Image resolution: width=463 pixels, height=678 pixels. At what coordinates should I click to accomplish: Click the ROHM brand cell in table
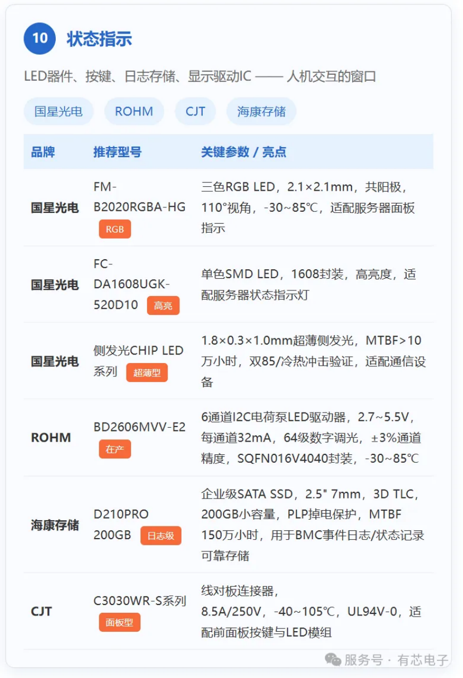pos(51,438)
